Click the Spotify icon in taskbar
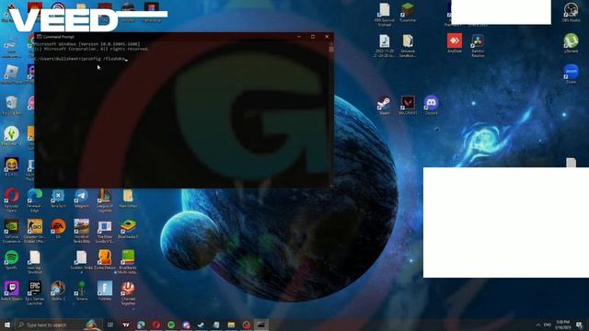 (x=171, y=325)
